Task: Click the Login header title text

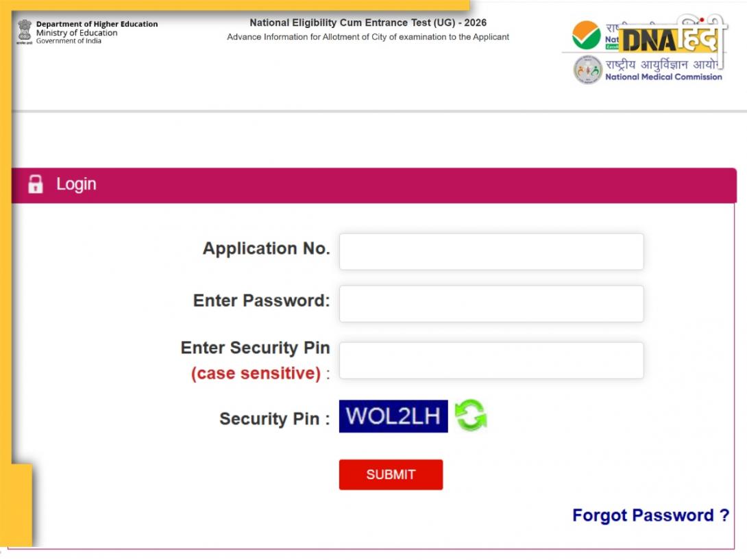Action: (76, 184)
